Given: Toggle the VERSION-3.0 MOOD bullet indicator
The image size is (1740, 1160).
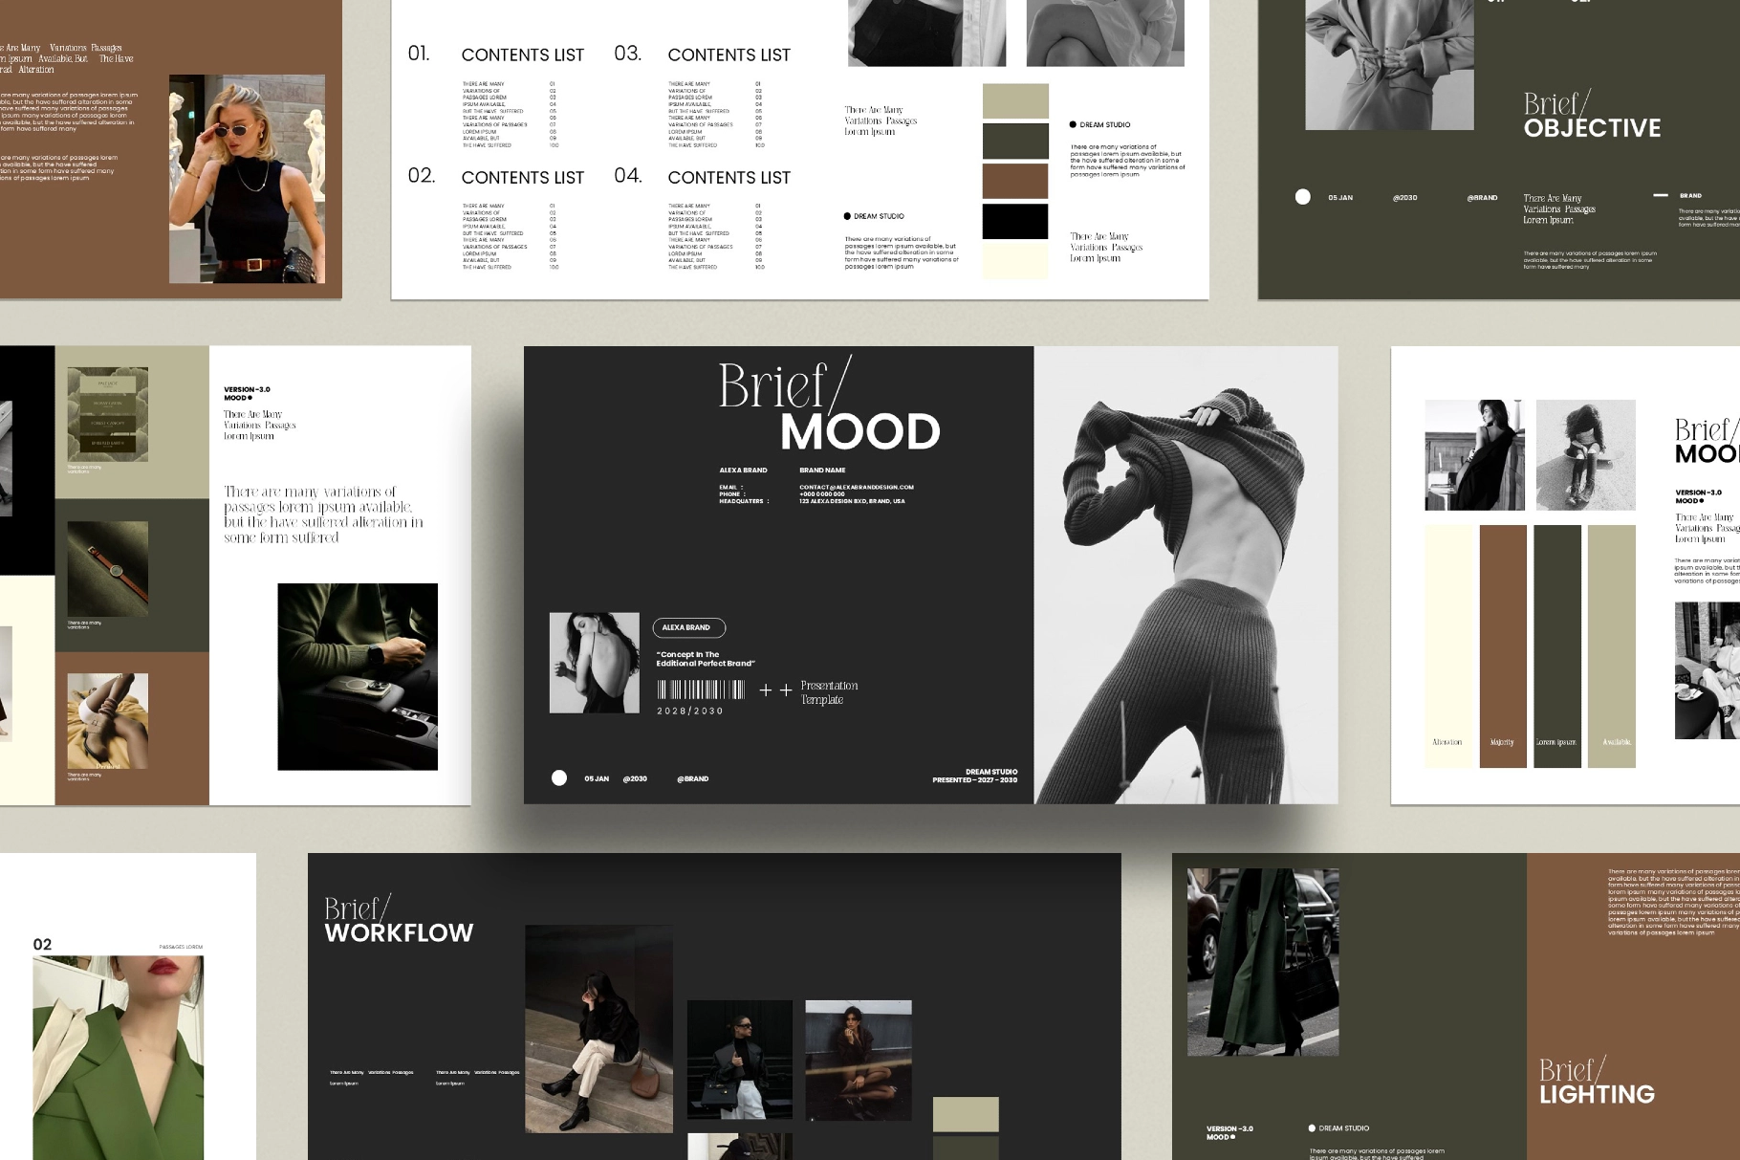Looking at the screenshot, I should (x=250, y=397).
